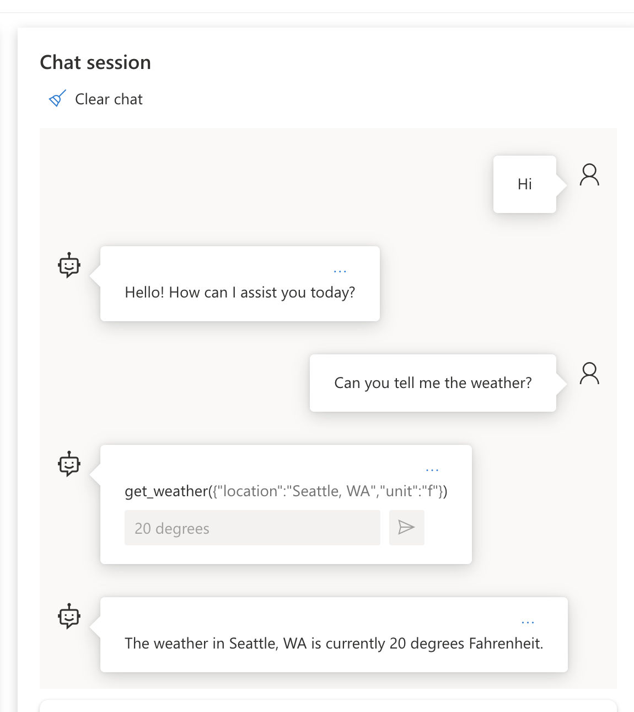Click the bot icon beside the get_weather call
This screenshot has width=634, height=712.
pyautogui.click(x=69, y=464)
